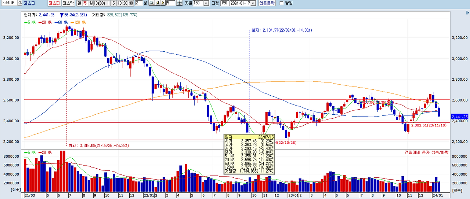Click the round clock icon

click(x=180, y=3)
